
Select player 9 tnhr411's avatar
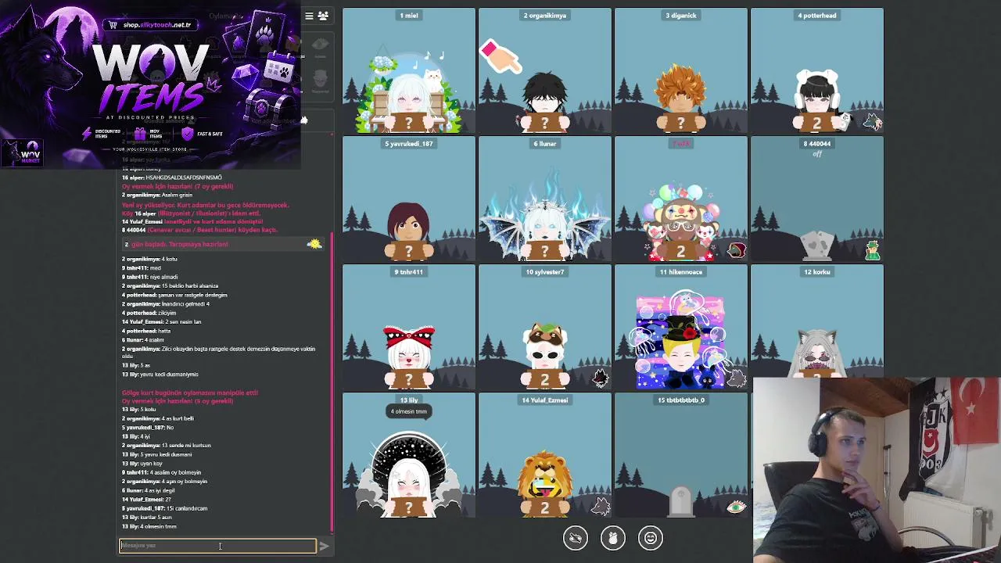tap(409, 357)
